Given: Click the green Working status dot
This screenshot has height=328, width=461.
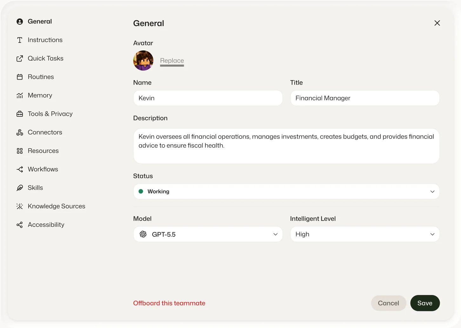Looking at the screenshot, I should (141, 191).
